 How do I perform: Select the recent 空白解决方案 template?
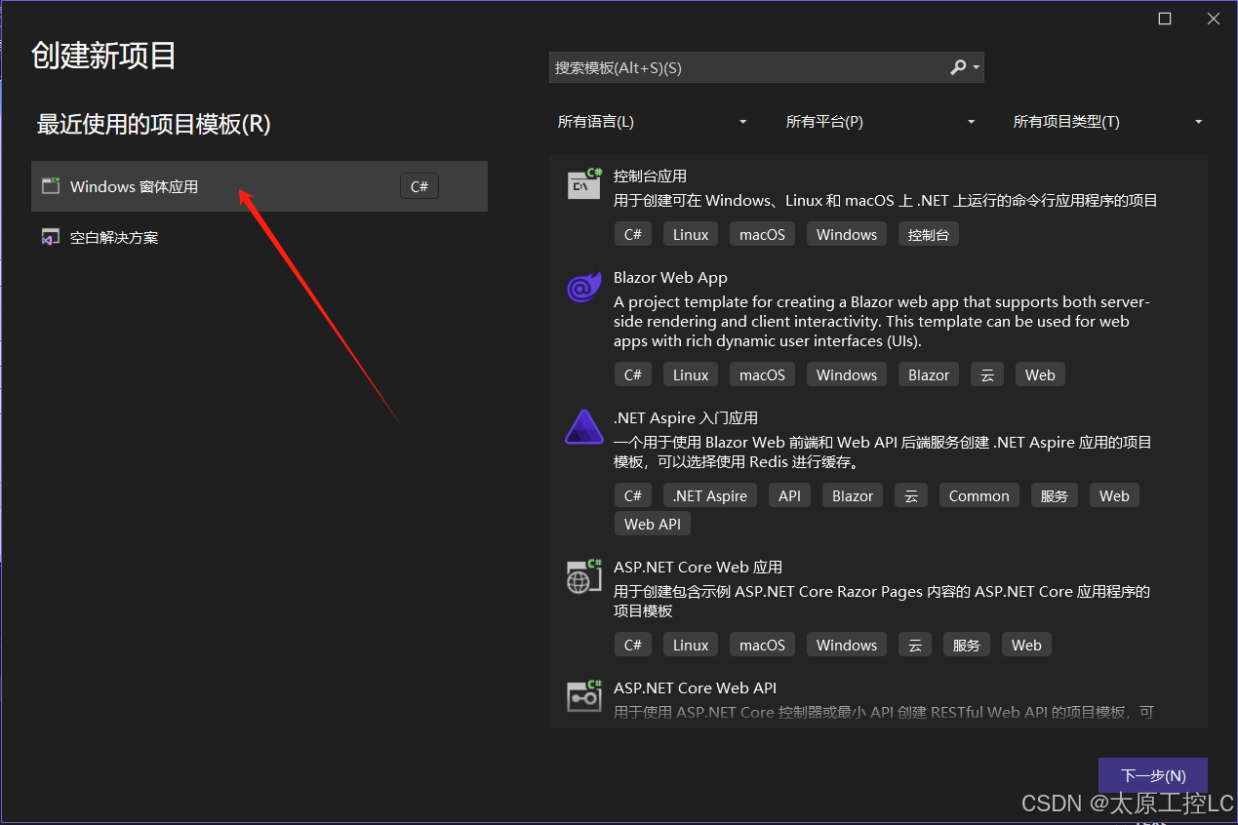260,237
